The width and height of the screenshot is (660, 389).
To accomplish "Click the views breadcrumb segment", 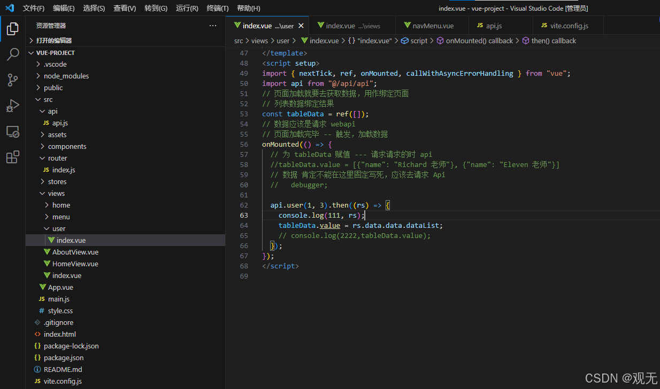I will (259, 41).
